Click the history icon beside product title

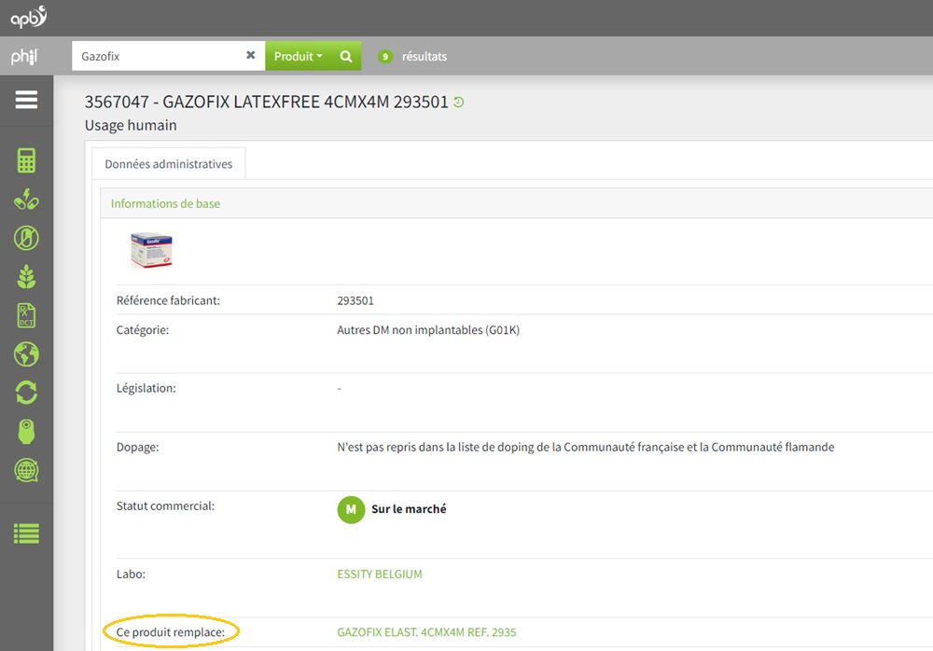(x=458, y=103)
